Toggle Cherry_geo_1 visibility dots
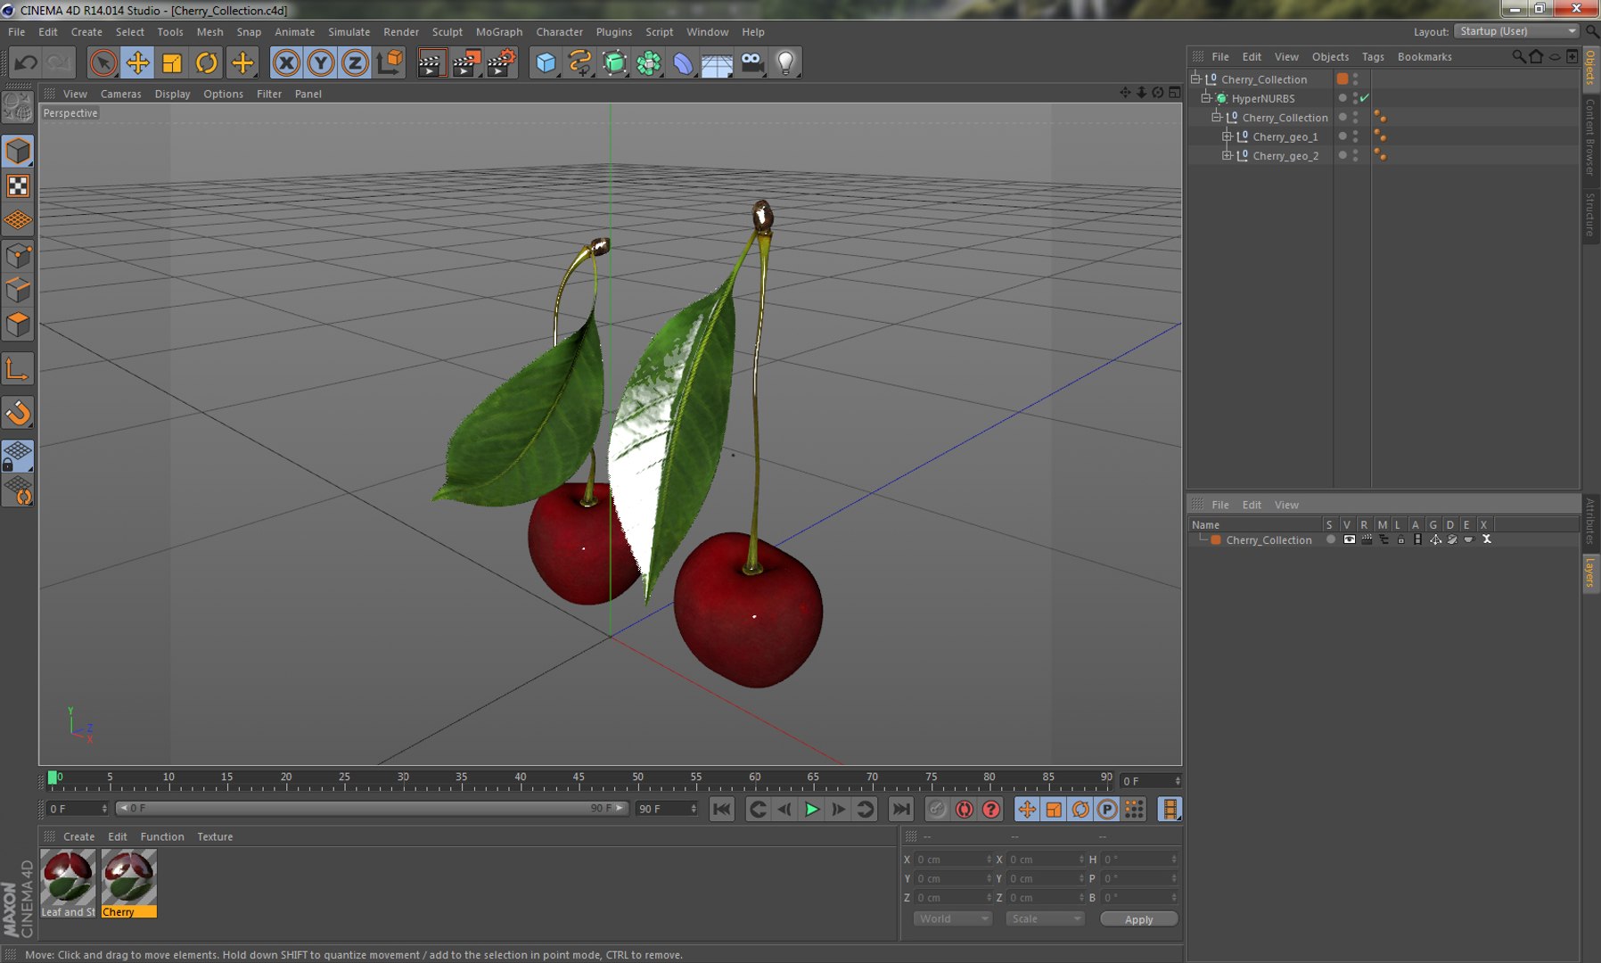This screenshot has height=963, width=1601. point(1356,136)
